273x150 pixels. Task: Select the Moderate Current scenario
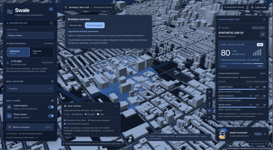click(x=18, y=52)
